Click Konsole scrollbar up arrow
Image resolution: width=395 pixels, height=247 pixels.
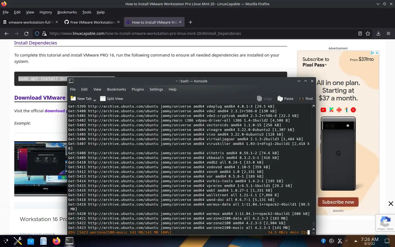[x=314, y=106]
